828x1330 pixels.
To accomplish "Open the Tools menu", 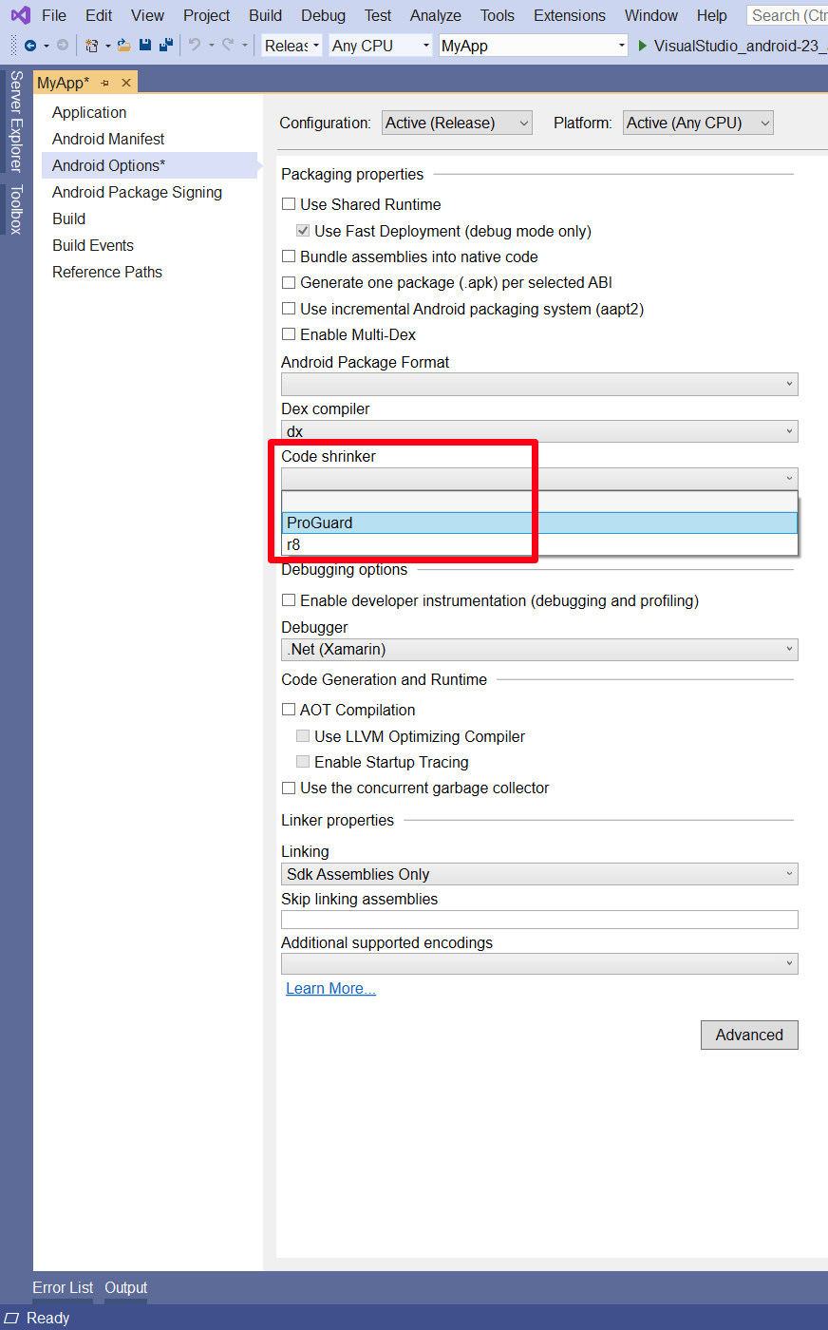I will pos(497,15).
